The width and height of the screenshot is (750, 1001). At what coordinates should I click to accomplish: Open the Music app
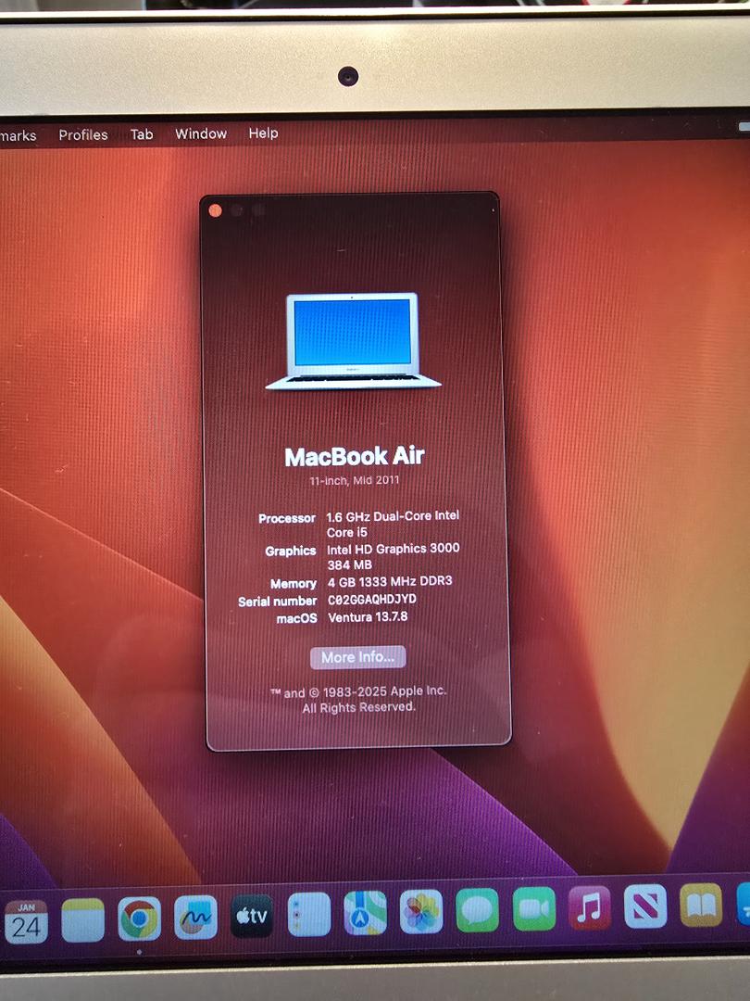590,907
